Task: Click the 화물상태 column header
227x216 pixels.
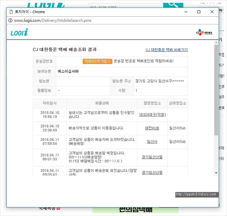Action: pyautogui.click(x=102, y=103)
